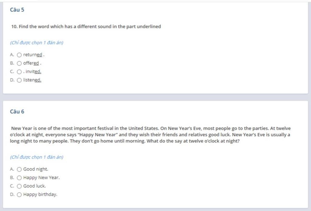Click the selection hint under Câu 6
The width and height of the screenshot is (311, 211).
click(37, 157)
